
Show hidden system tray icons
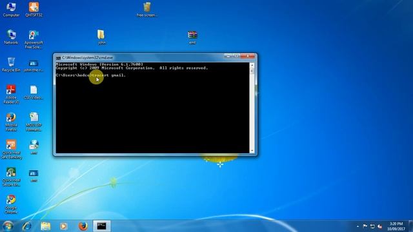click(358, 226)
